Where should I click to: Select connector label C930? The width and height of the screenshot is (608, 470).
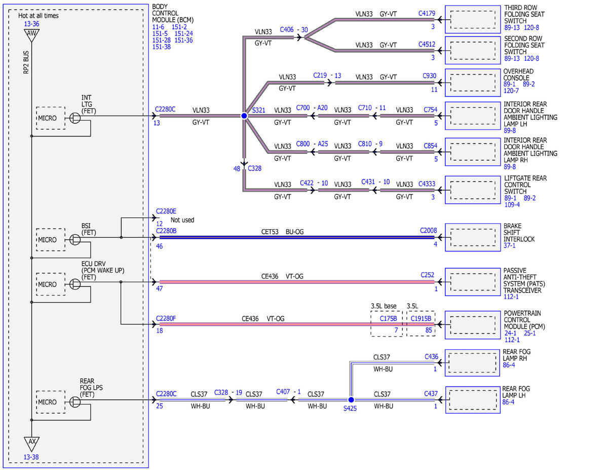(430, 76)
